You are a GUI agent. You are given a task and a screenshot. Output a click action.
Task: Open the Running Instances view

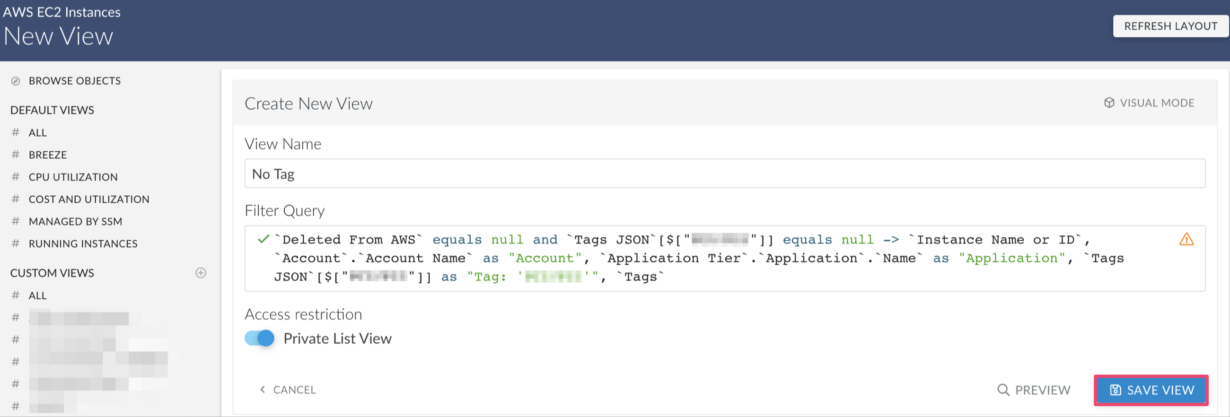(83, 244)
